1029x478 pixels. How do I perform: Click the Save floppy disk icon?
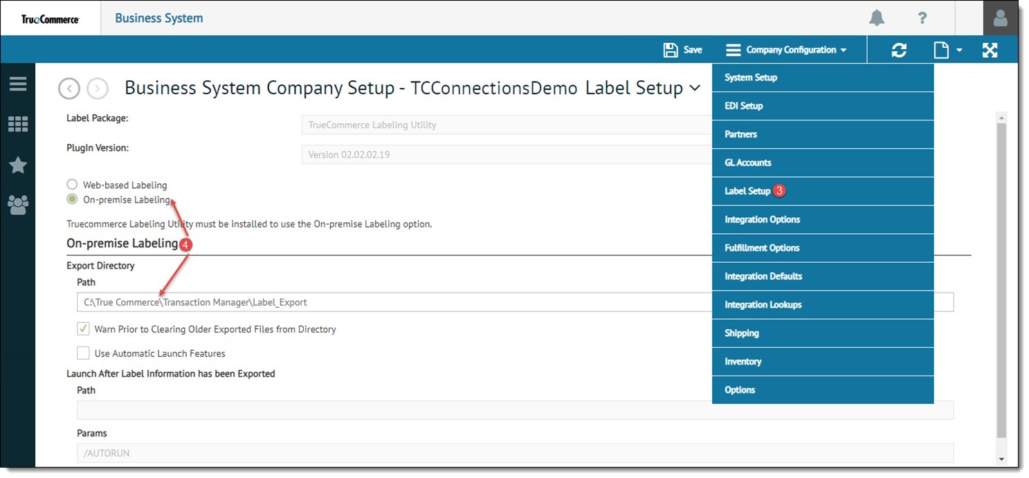671,50
